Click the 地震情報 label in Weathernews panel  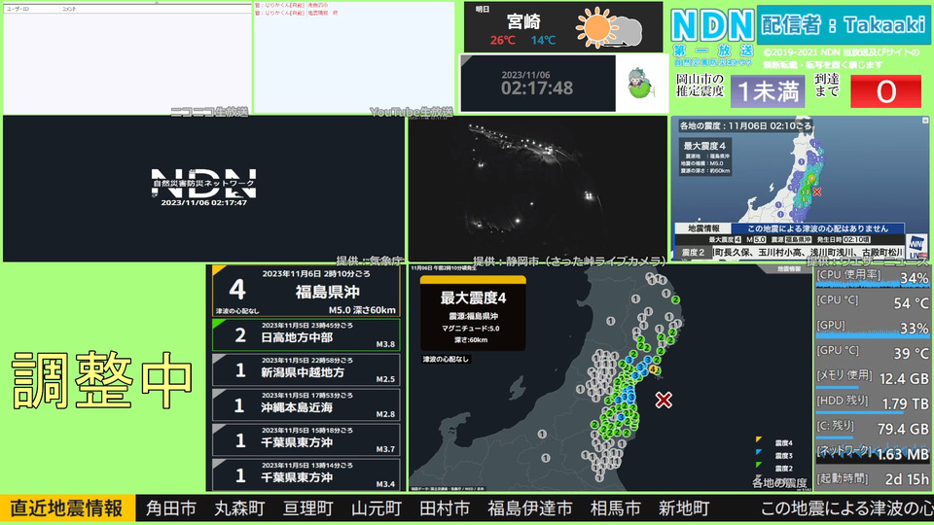click(703, 228)
